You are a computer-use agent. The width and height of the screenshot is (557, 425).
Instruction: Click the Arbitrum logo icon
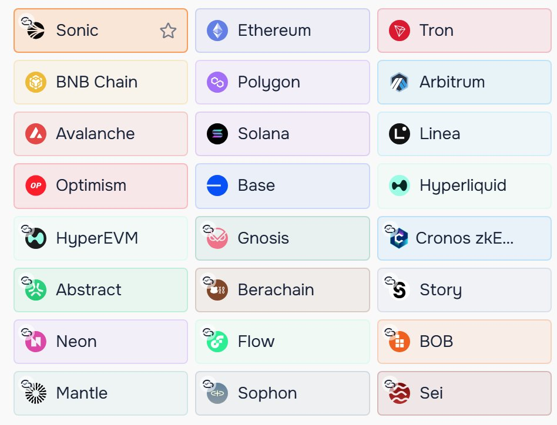click(400, 82)
